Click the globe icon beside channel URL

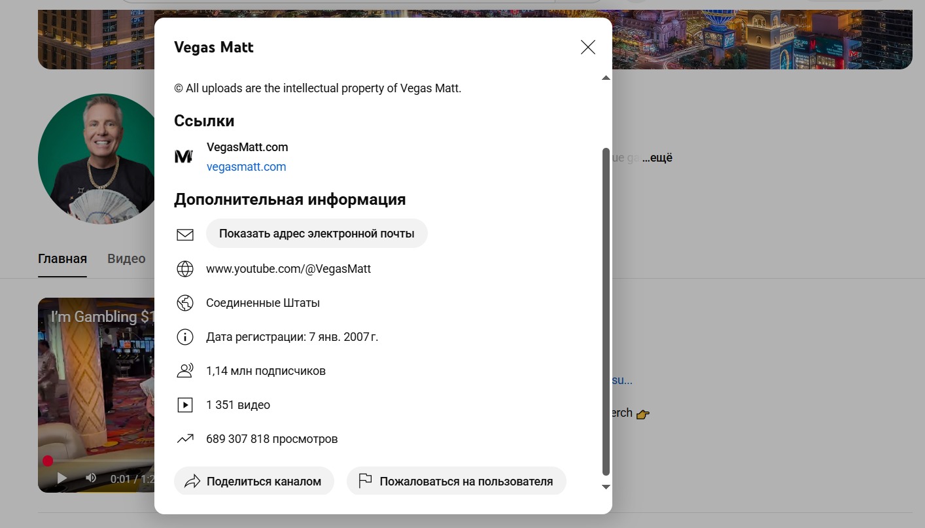click(x=185, y=269)
